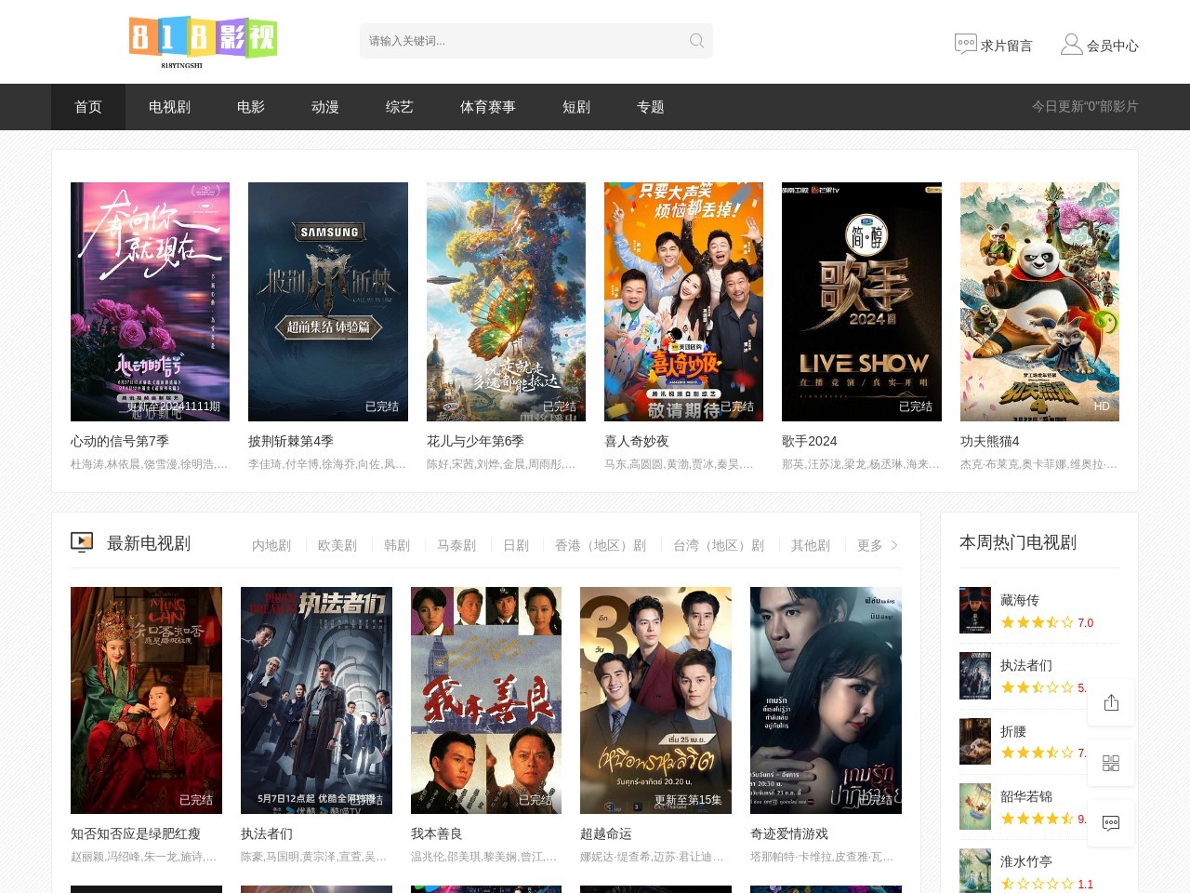Open the 首页 navigation tab
1190x893 pixels.
88,107
